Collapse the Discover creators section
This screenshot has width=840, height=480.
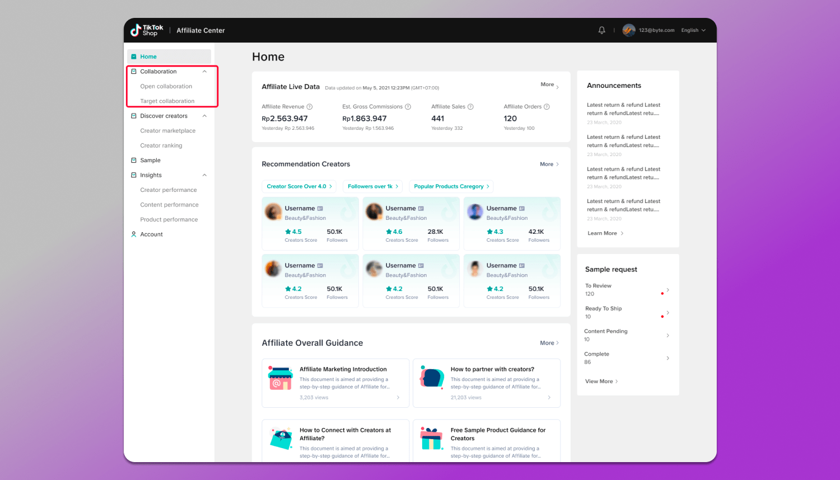tap(204, 116)
